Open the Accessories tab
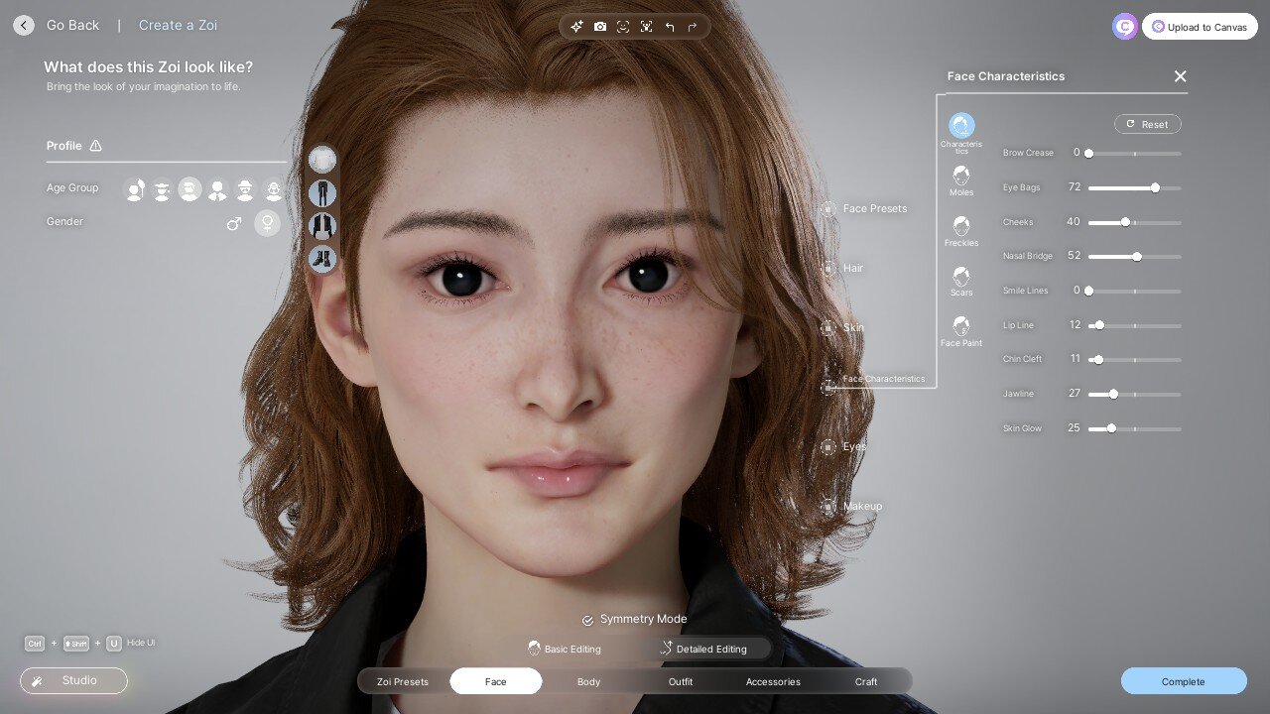Viewport: 1270px width, 714px height. point(773,681)
